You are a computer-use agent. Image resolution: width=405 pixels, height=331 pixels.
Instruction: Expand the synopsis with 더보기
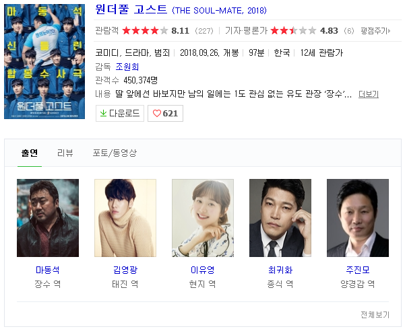click(x=369, y=94)
